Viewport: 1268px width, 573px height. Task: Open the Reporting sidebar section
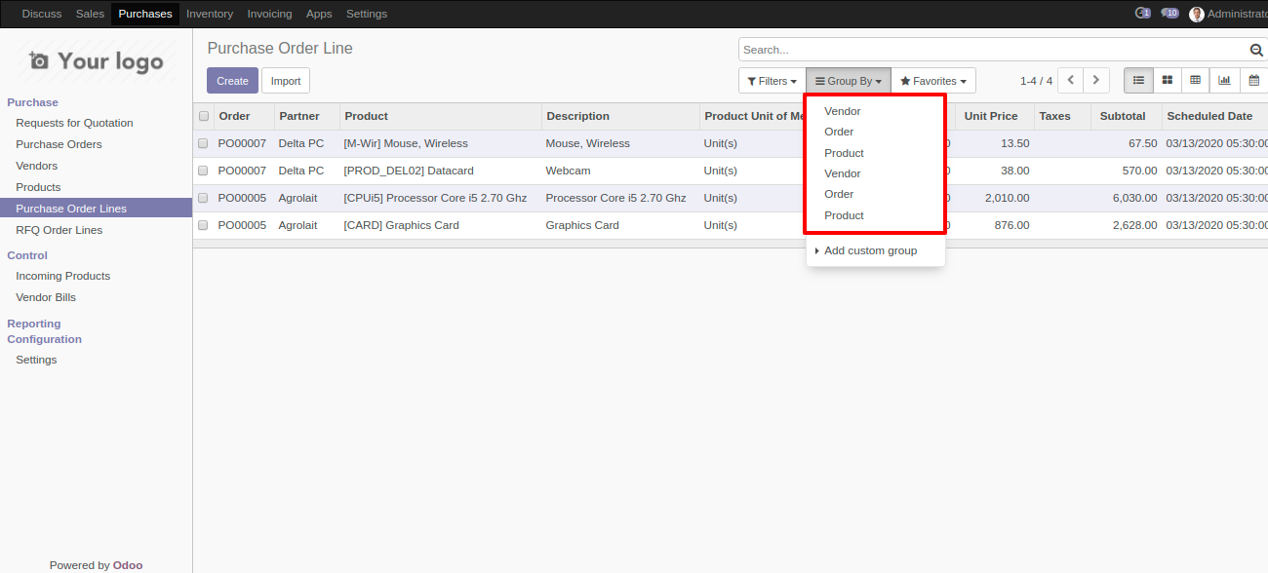[34, 324]
